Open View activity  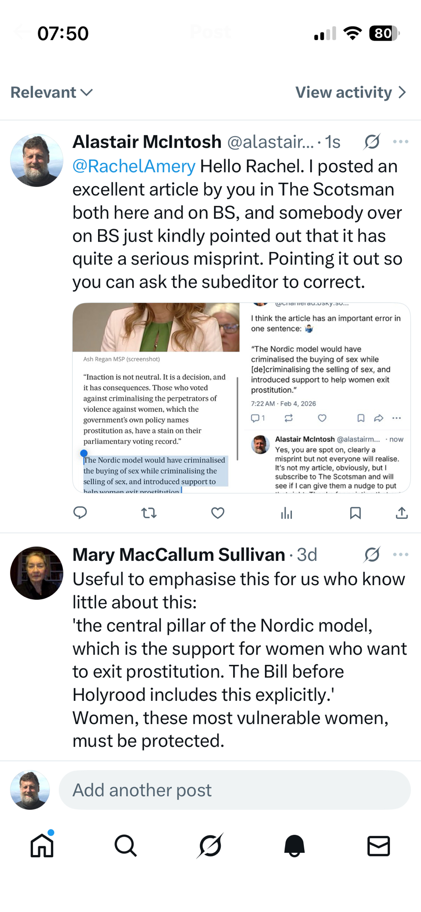[350, 93]
